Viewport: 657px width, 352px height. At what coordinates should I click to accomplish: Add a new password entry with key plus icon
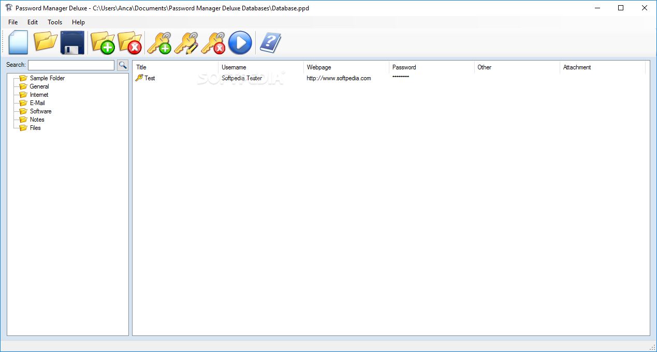click(x=159, y=43)
